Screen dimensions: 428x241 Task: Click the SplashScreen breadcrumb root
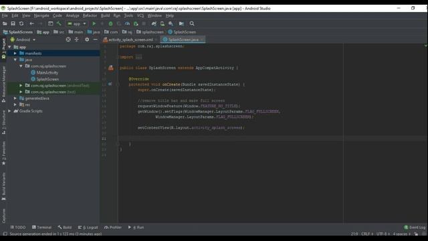click(x=18, y=32)
